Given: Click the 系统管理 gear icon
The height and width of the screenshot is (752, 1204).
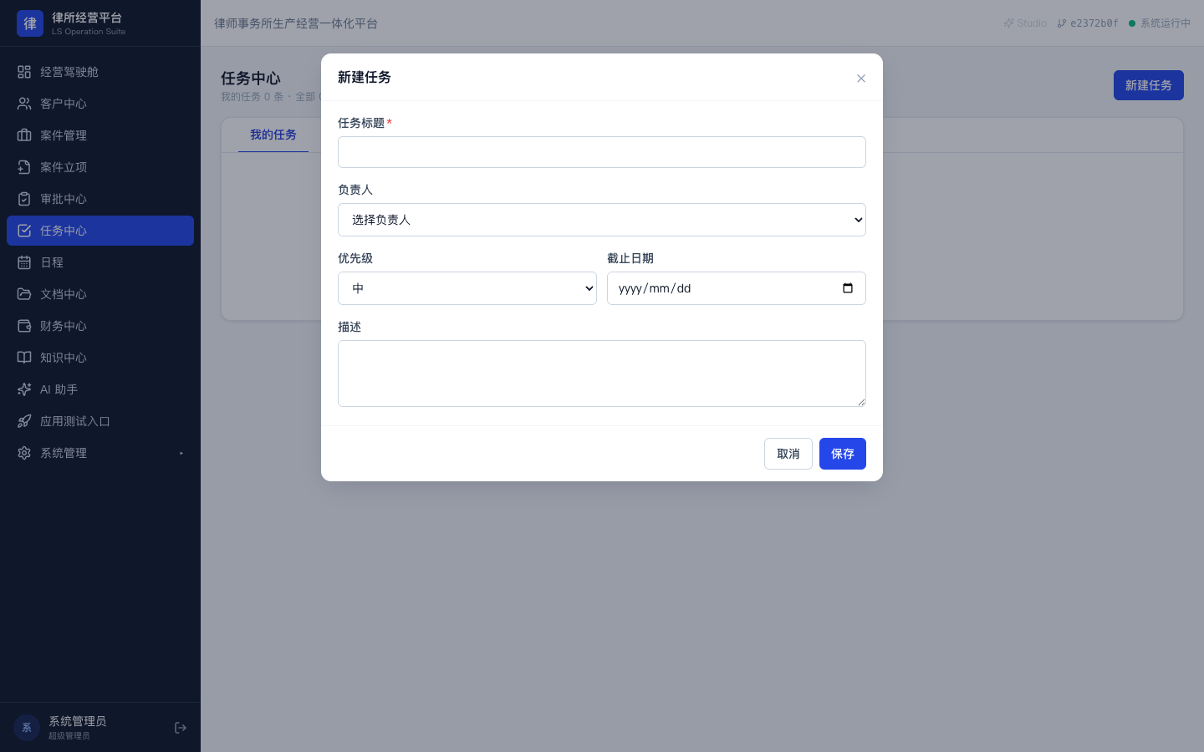Looking at the screenshot, I should point(24,453).
